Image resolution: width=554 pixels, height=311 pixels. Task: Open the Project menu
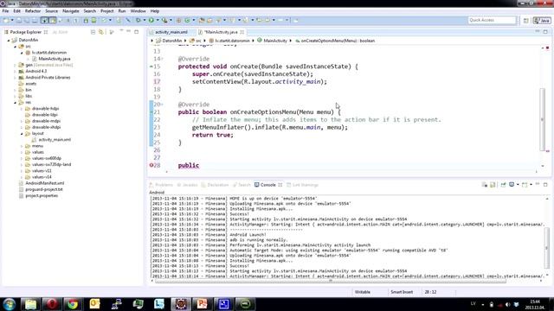[107, 11]
